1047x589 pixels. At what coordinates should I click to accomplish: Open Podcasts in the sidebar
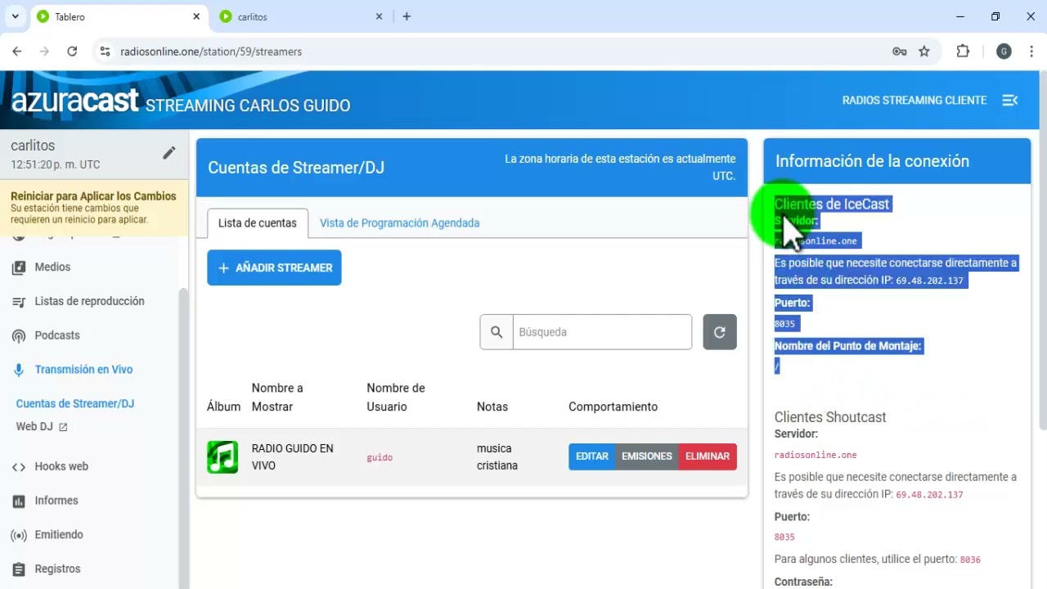pyautogui.click(x=57, y=336)
